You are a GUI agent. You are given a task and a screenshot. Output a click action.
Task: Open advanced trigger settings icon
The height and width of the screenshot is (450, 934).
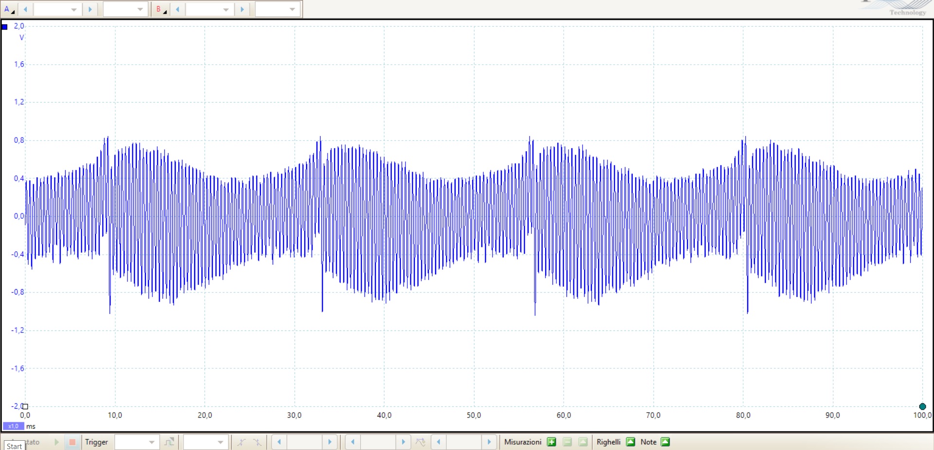tap(169, 442)
